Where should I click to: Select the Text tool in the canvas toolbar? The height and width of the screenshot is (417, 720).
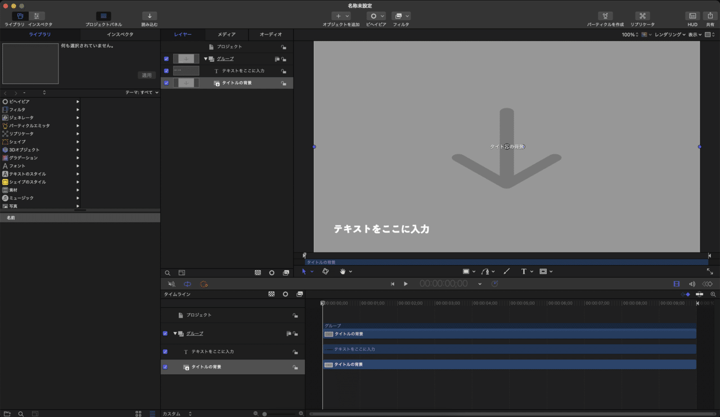pyautogui.click(x=524, y=271)
